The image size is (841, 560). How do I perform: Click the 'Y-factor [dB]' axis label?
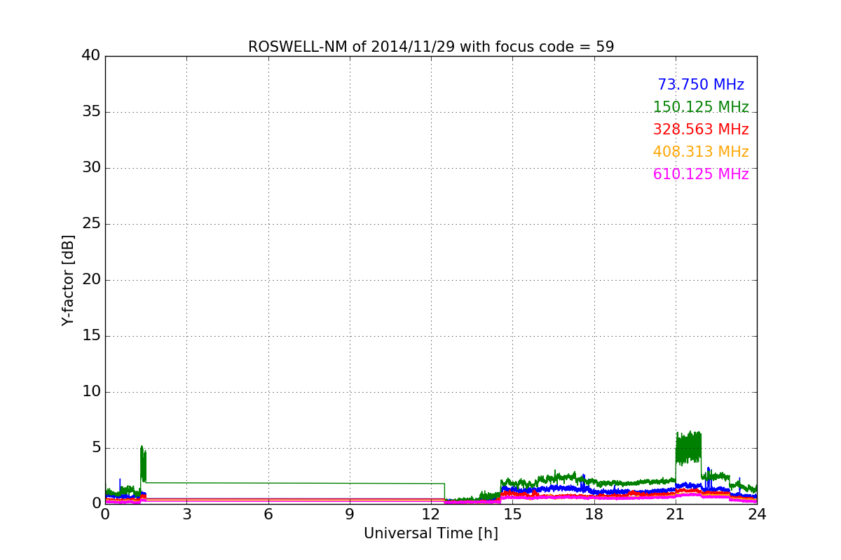coord(68,280)
